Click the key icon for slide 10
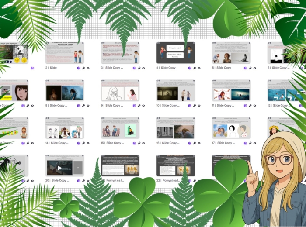The height and width of the screenshot is (227, 306). pyautogui.click(x=195, y=106)
